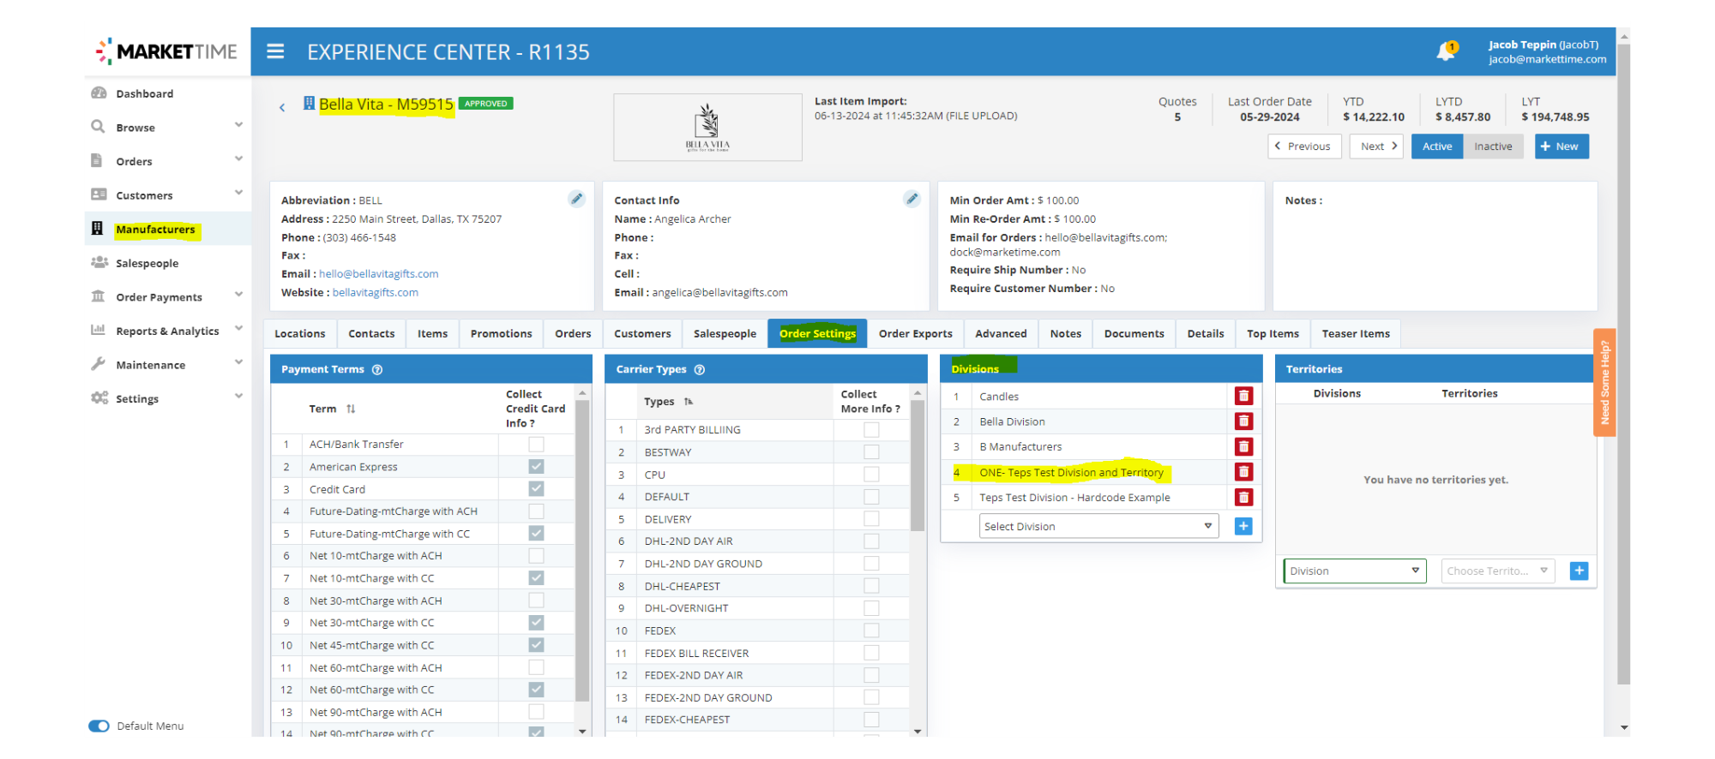Switch to the Locations tab
Screen dimensions: 1715x759
coord(300,333)
